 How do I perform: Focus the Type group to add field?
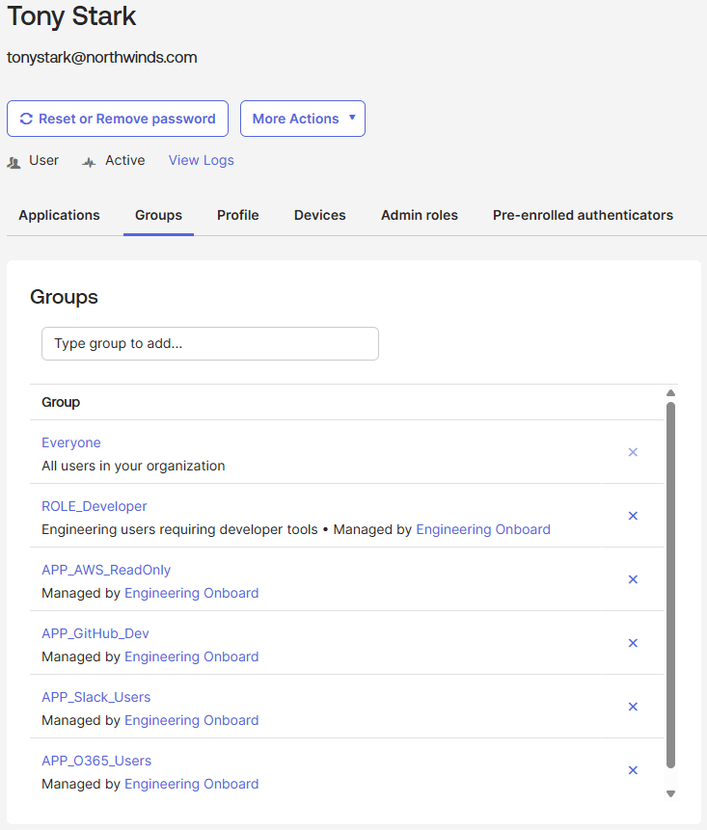click(x=209, y=343)
